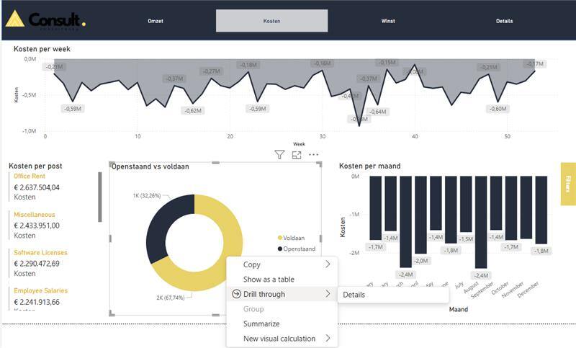Click the filter icon above the donut chart
This screenshot has width=576, height=348.
point(279,154)
